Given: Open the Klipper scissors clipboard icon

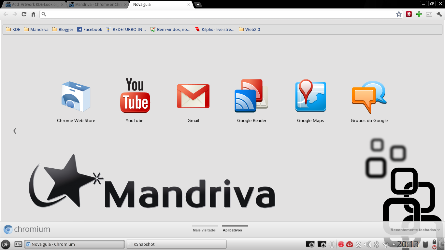Looking at the screenshot, I should (x=358, y=244).
